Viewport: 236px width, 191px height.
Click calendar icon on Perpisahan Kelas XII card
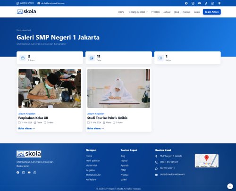[19, 123]
